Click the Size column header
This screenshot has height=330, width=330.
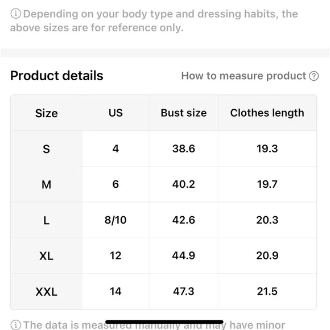click(47, 113)
